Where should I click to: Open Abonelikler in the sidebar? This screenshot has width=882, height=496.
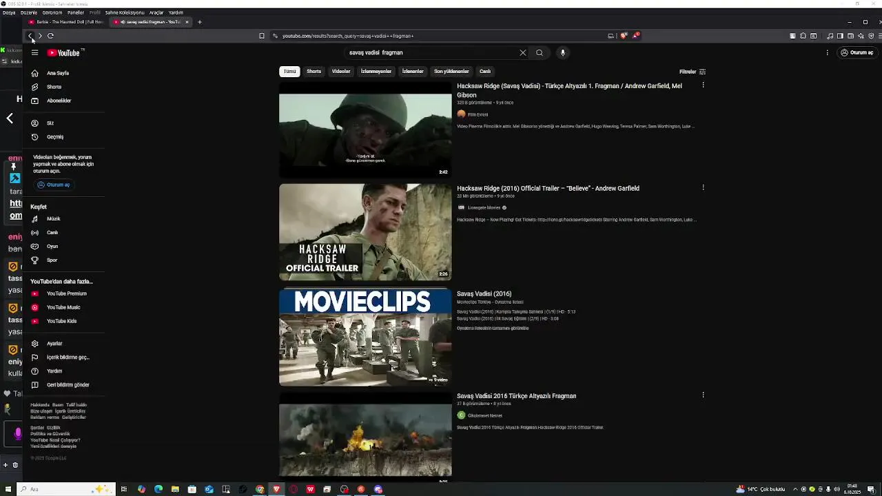click(x=59, y=101)
